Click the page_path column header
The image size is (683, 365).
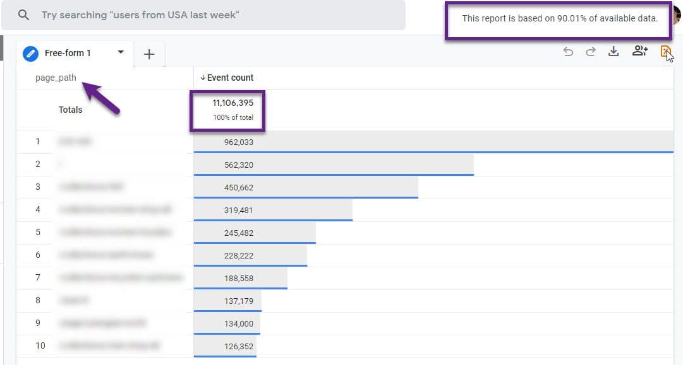tap(56, 78)
